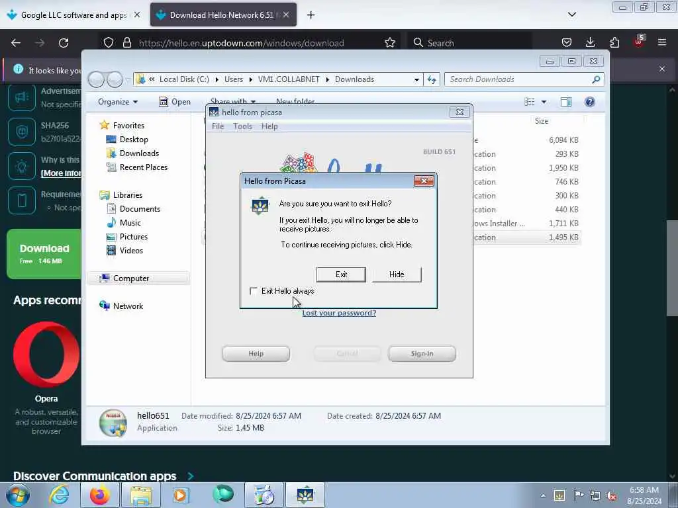Screen dimensions: 678x508
Task: Expand the view options dropdown arrow
Action: coord(544,102)
